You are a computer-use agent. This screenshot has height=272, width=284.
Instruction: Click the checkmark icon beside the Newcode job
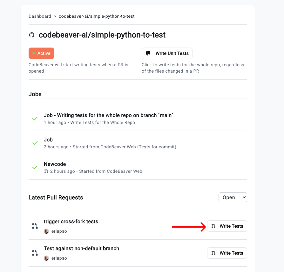point(35,167)
